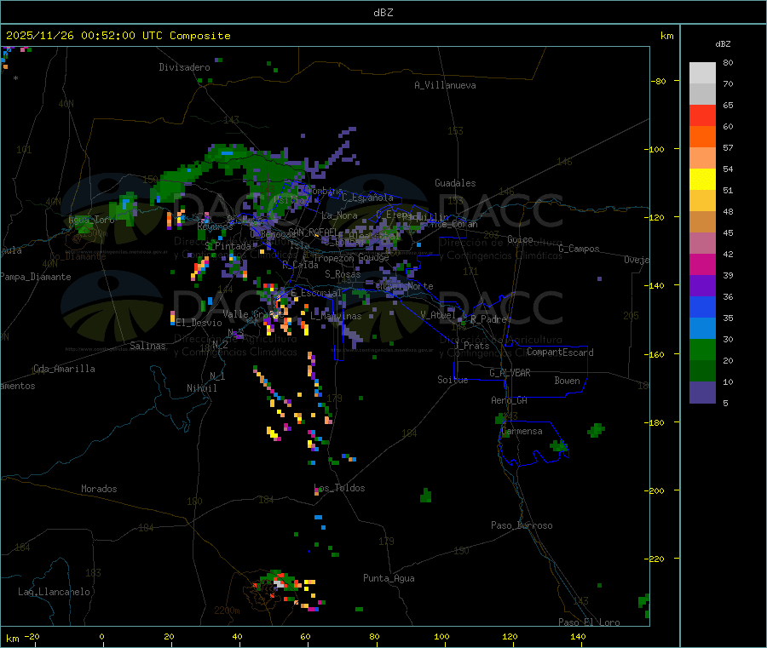Select the white 70-80 dBZ legend swatch
767x648 pixels.
pyautogui.click(x=702, y=73)
